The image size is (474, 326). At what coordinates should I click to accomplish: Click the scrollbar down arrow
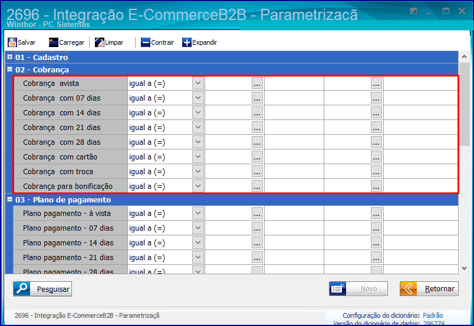465,268
